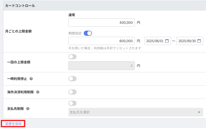Click the start date field 2025/08/01

(x=155, y=41)
